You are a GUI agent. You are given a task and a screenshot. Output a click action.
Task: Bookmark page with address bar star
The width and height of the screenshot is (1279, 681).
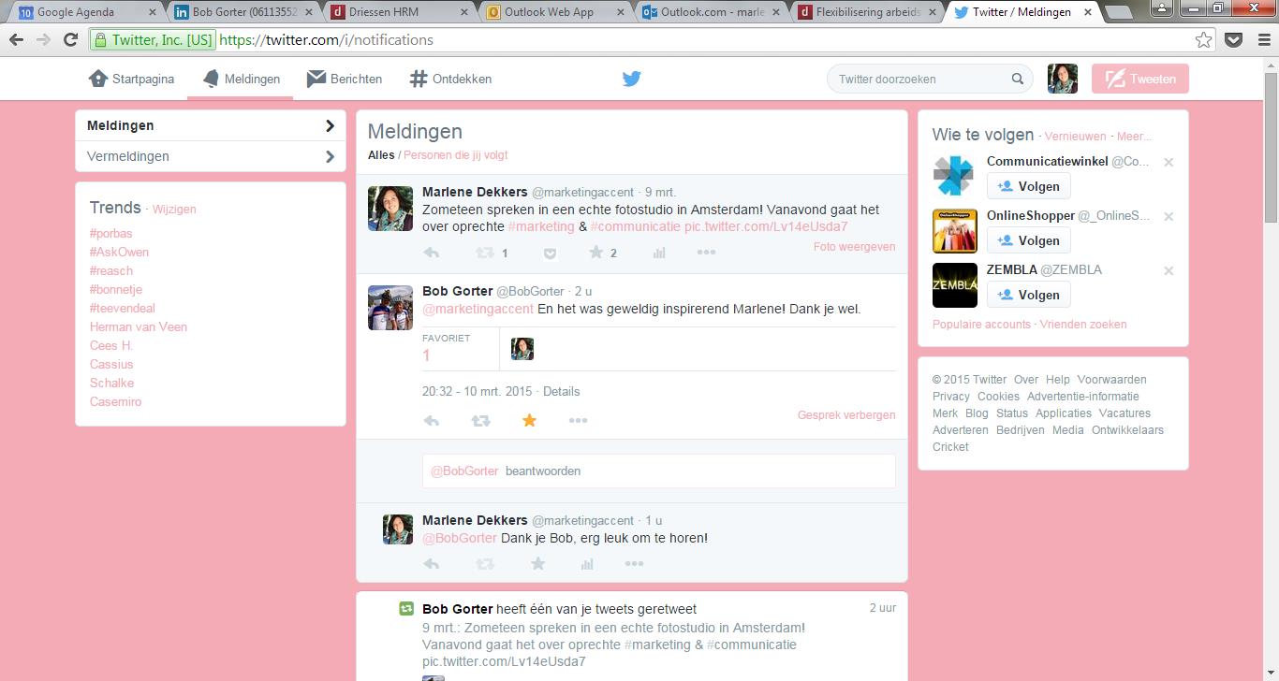point(1204,39)
